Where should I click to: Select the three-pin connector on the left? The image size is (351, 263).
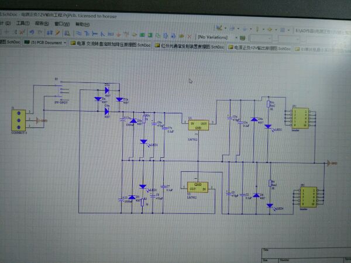coord(19,120)
